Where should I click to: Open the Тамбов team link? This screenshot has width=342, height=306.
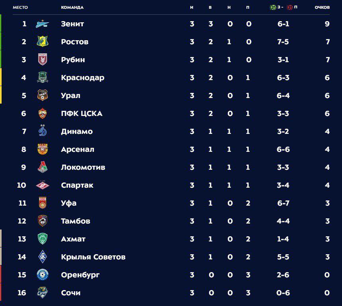pyautogui.click(x=76, y=221)
